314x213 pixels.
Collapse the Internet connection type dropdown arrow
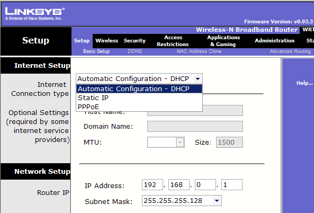pos(198,79)
